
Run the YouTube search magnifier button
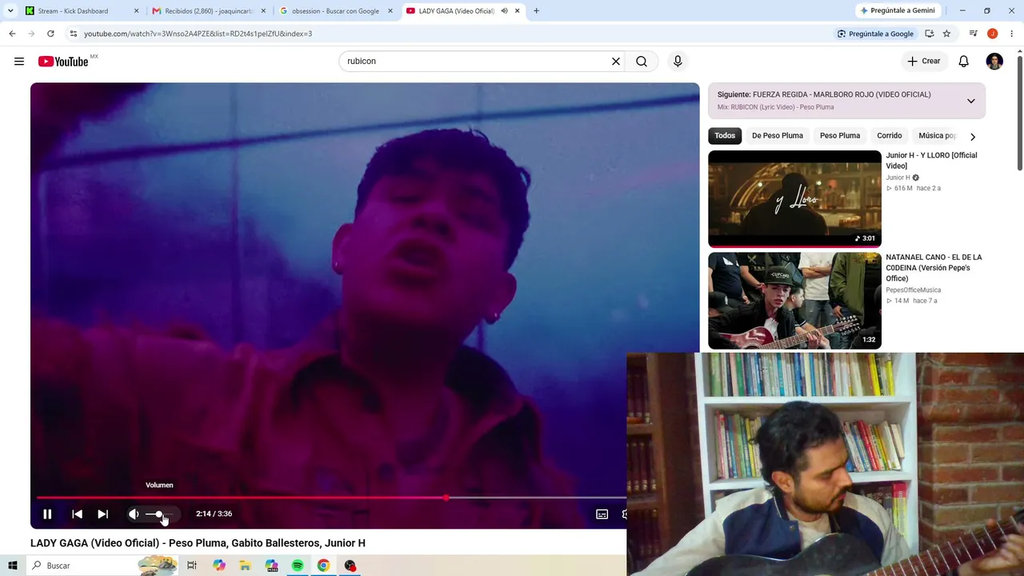[x=642, y=62]
